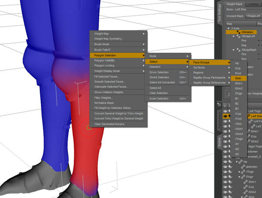262x198 pixels.
Task: Toggle selectable arrow icon for hip row
Action: coord(231,162)
